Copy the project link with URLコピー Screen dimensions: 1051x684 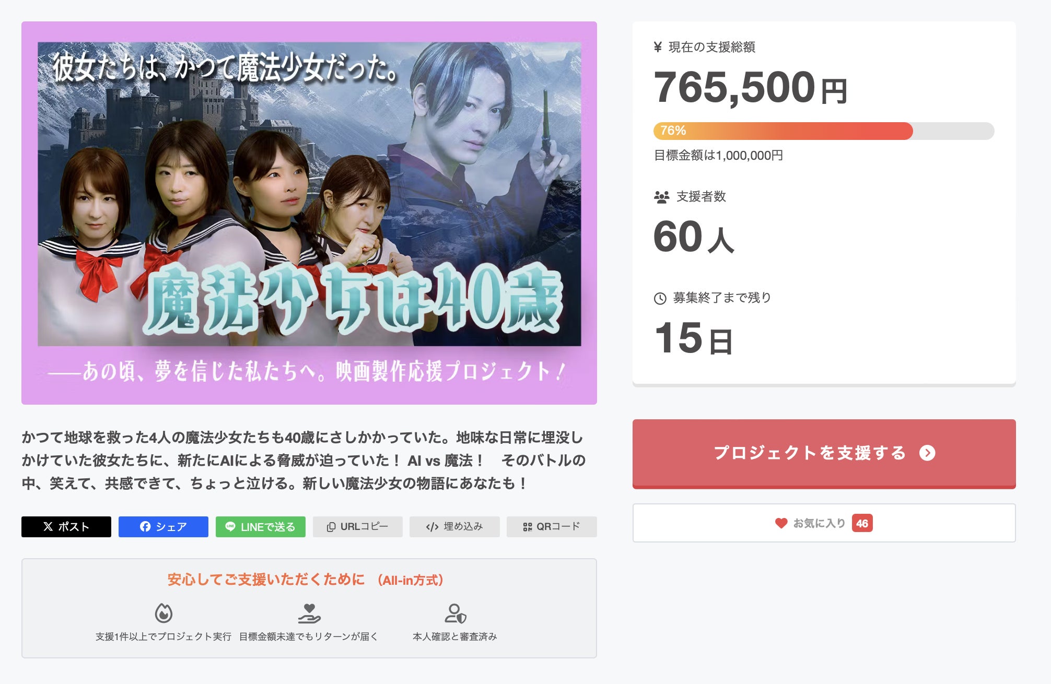click(357, 527)
